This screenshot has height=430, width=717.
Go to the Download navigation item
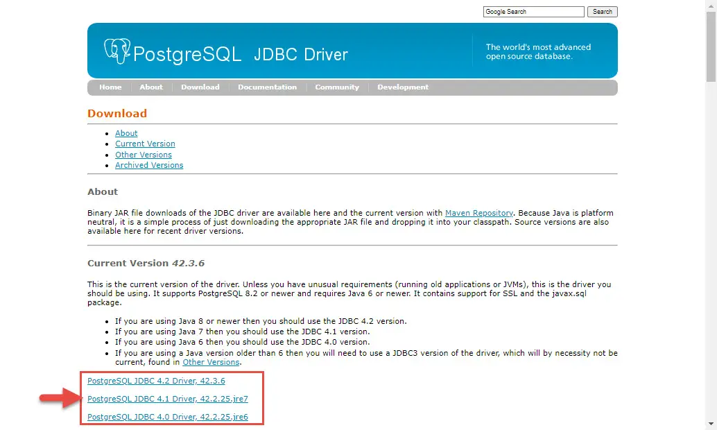click(x=200, y=87)
